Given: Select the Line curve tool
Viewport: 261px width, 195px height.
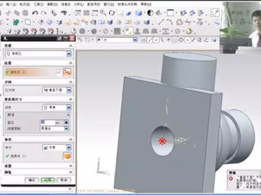Looking at the screenshot, I should click(161, 22).
